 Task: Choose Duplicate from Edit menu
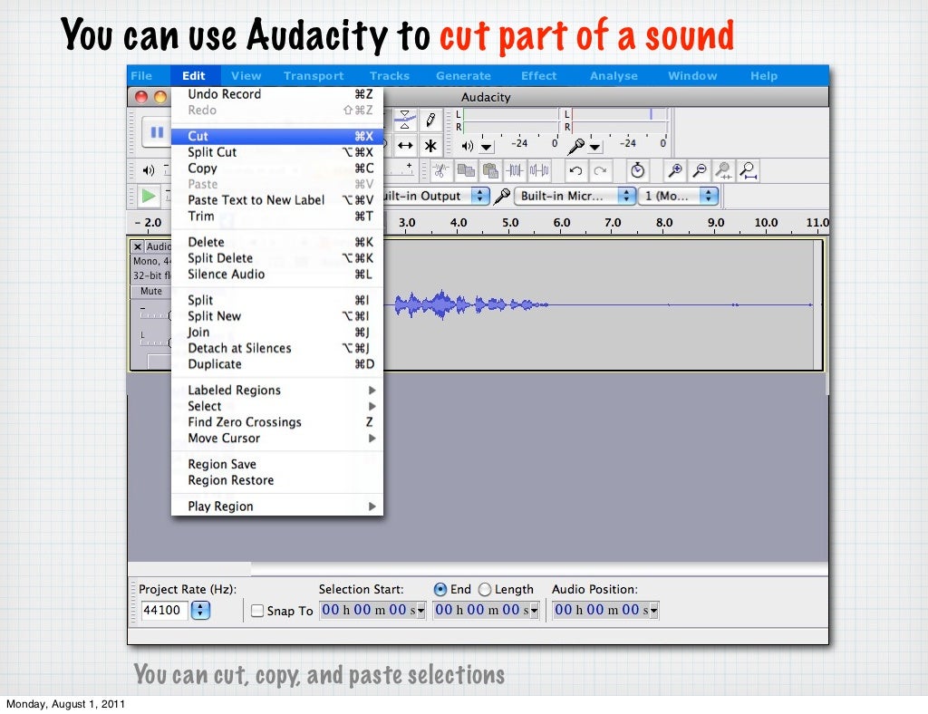point(277,364)
